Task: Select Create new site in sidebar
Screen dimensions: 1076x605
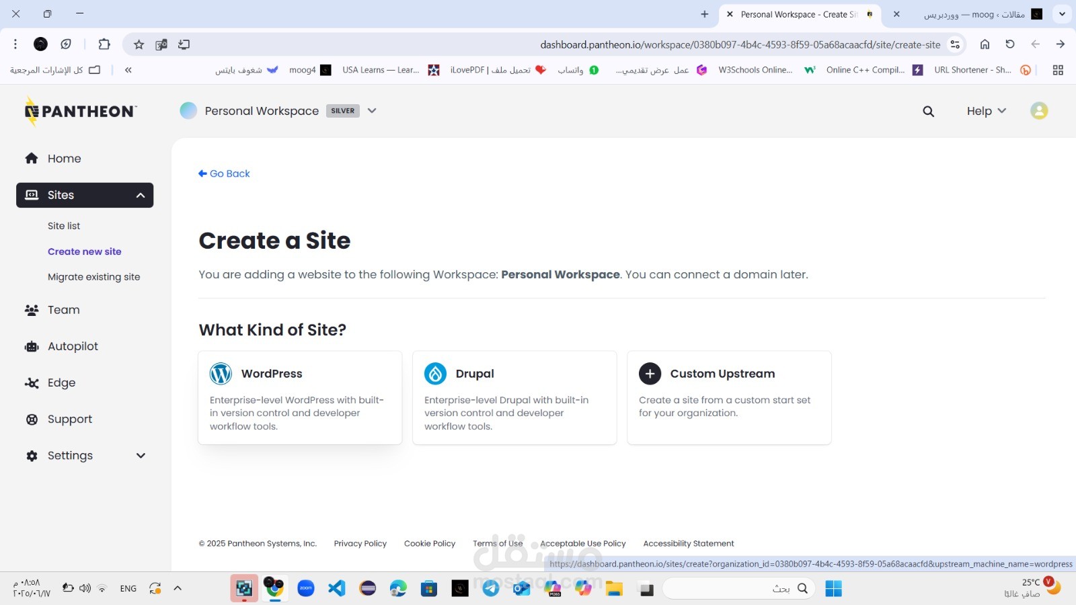Action: [x=85, y=251]
